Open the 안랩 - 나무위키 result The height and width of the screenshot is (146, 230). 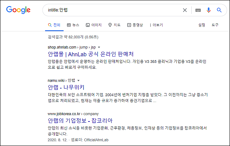pyautogui.click(x=66, y=87)
